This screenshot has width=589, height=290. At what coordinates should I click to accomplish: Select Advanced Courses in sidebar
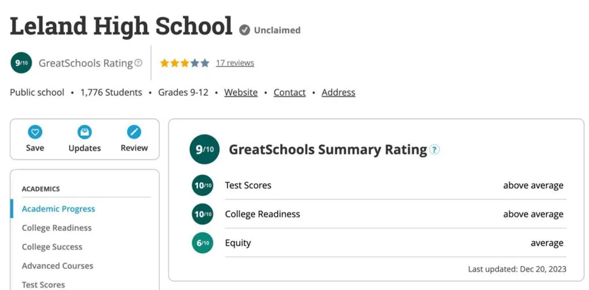click(x=57, y=266)
